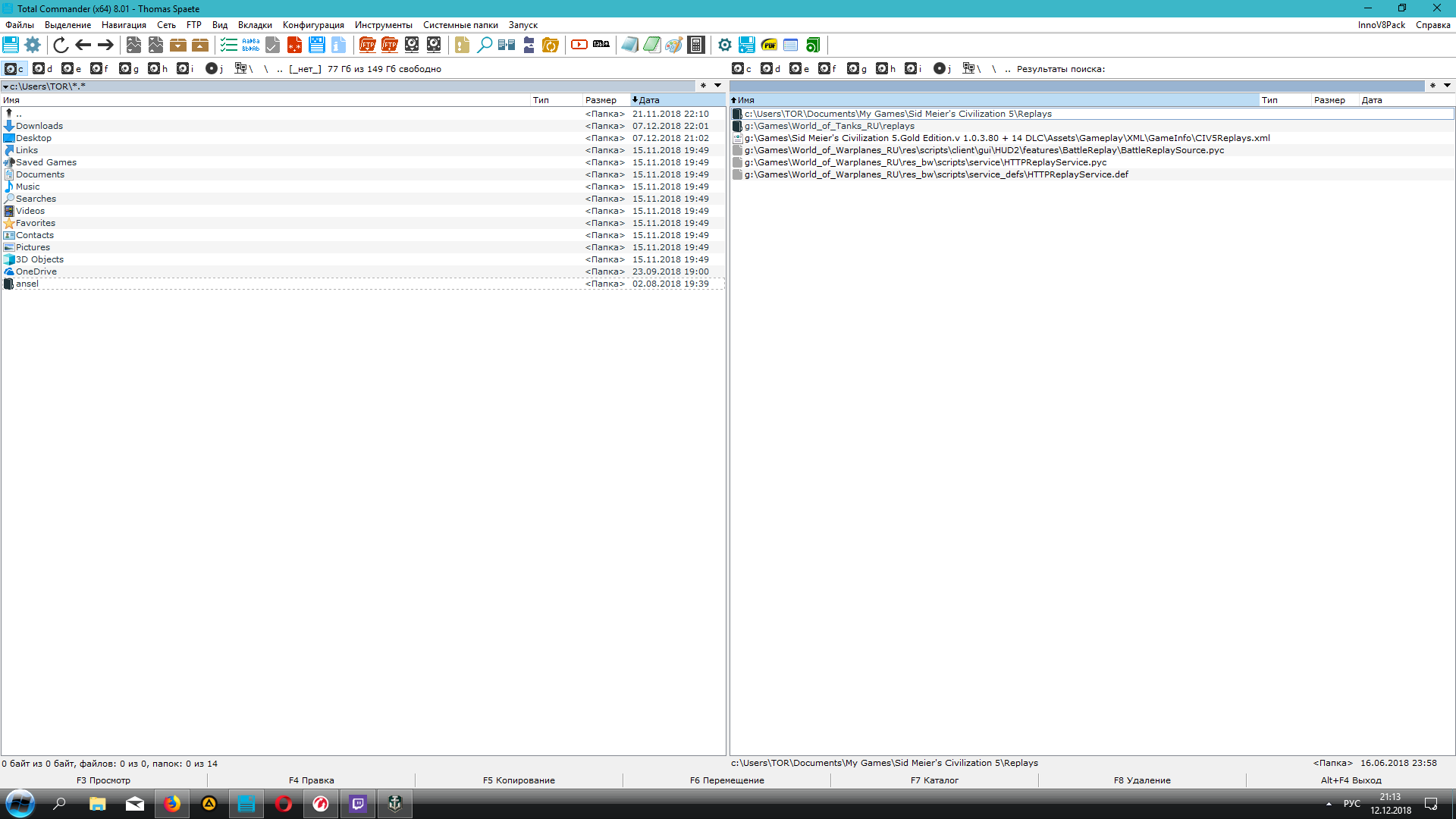Open the Навигация menu
Image resolution: width=1456 pixels, height=819 pixels.
click(124, 25)
